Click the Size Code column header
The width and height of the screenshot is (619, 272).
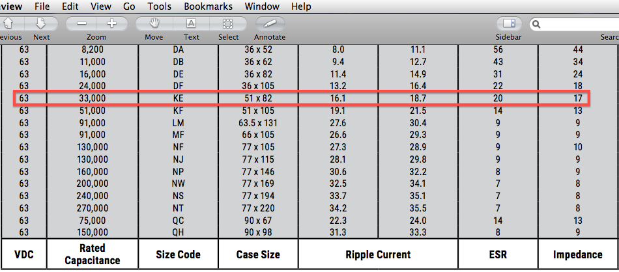click(179, 254)
